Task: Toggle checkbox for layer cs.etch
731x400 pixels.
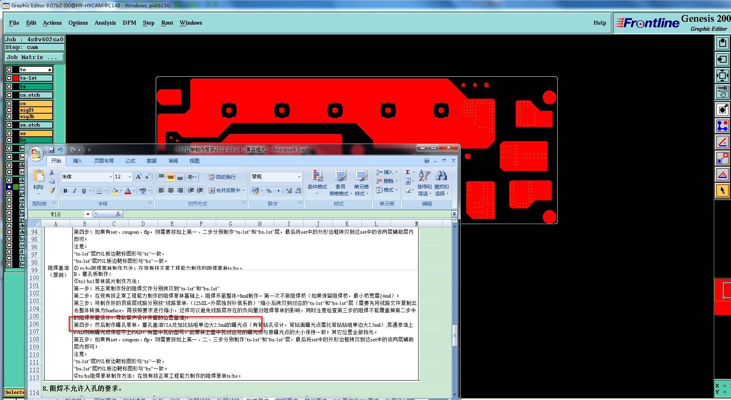Action: [9, 95]
